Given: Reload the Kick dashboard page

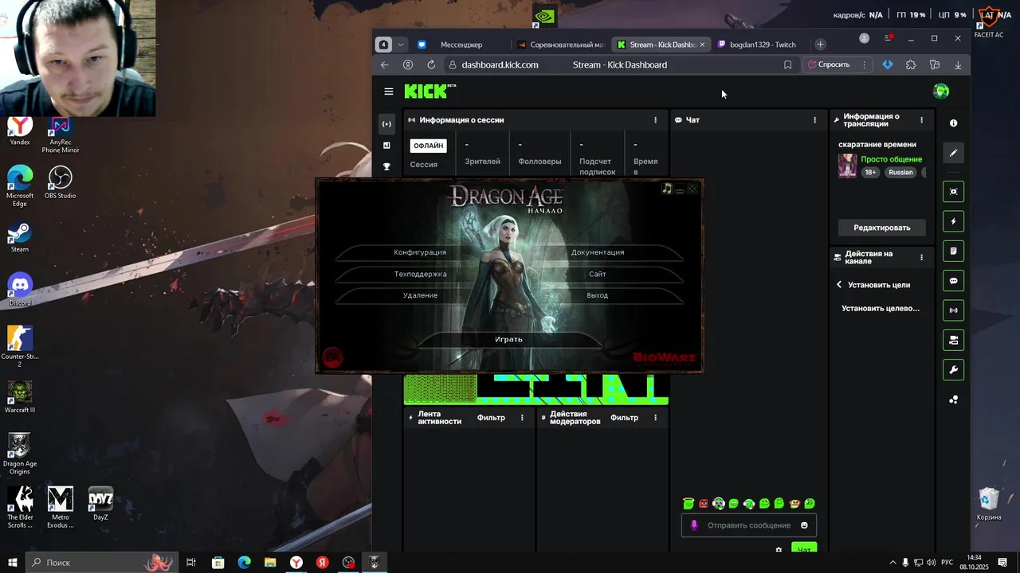Looking at the screenshot, I should 431,64.
